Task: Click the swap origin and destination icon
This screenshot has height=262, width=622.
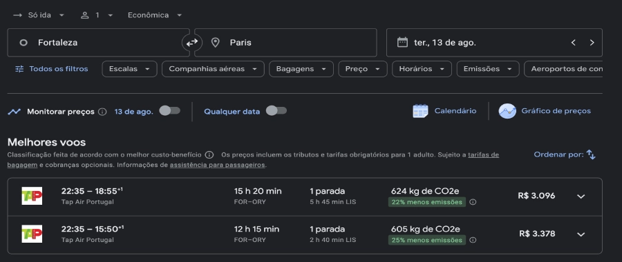Action: coord(192,43)
